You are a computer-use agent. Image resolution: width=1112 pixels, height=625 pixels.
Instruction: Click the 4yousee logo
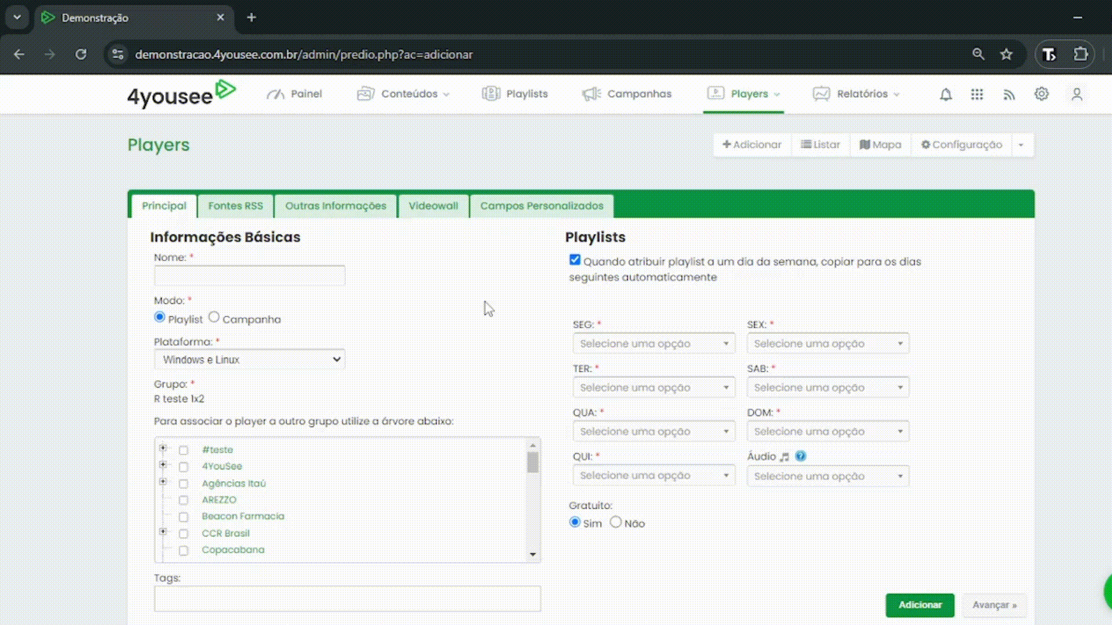pos(181,94)
